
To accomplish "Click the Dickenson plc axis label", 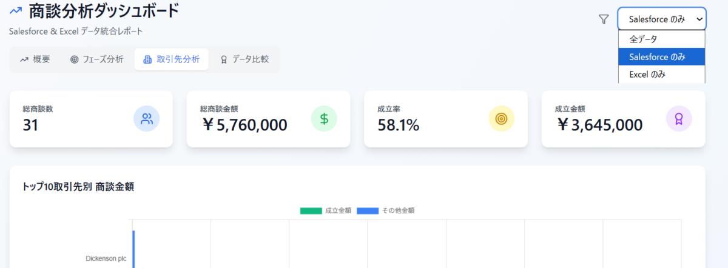I will (x=106, y=258).
